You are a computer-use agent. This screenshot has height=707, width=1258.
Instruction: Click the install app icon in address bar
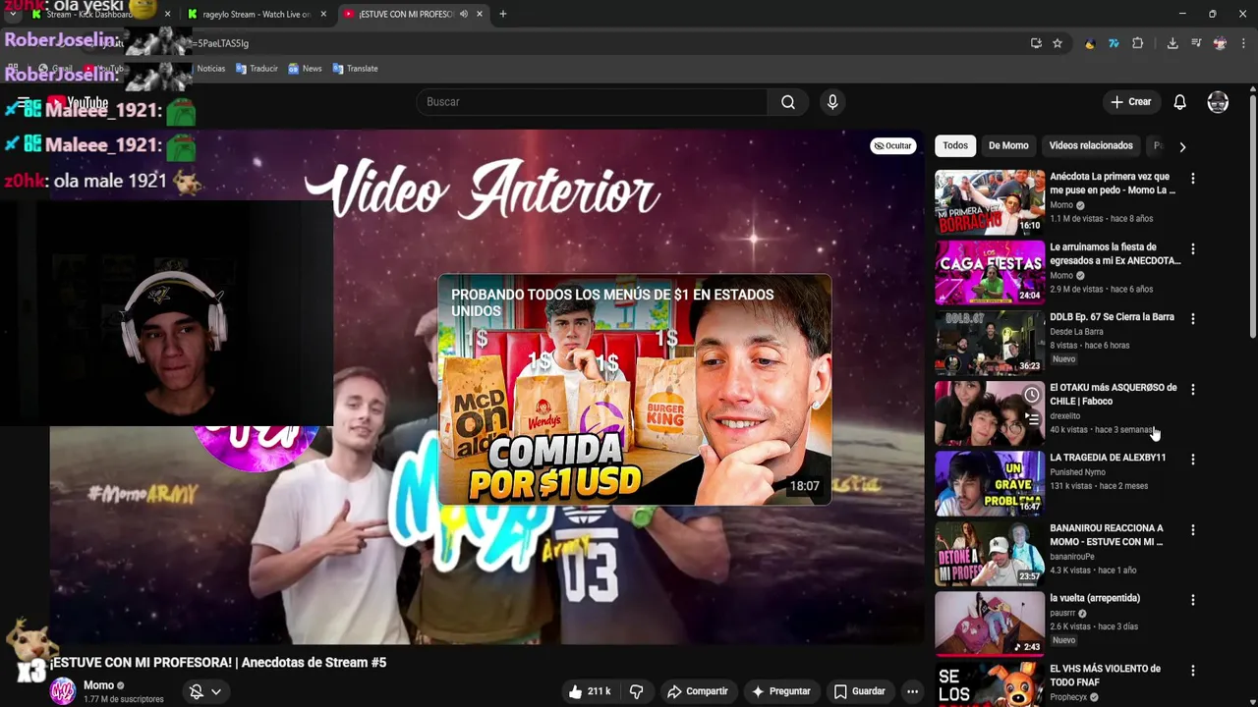coord(1036,43)
